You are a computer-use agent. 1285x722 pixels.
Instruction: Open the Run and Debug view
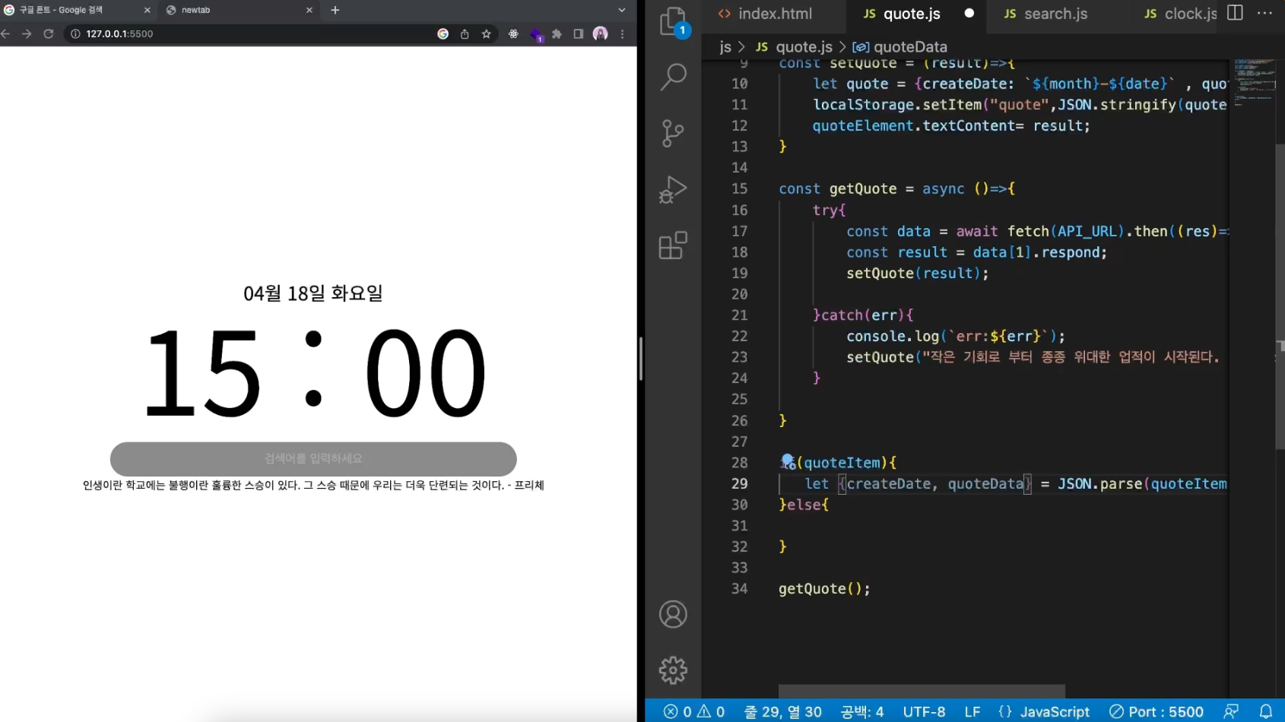coord(673,189)
